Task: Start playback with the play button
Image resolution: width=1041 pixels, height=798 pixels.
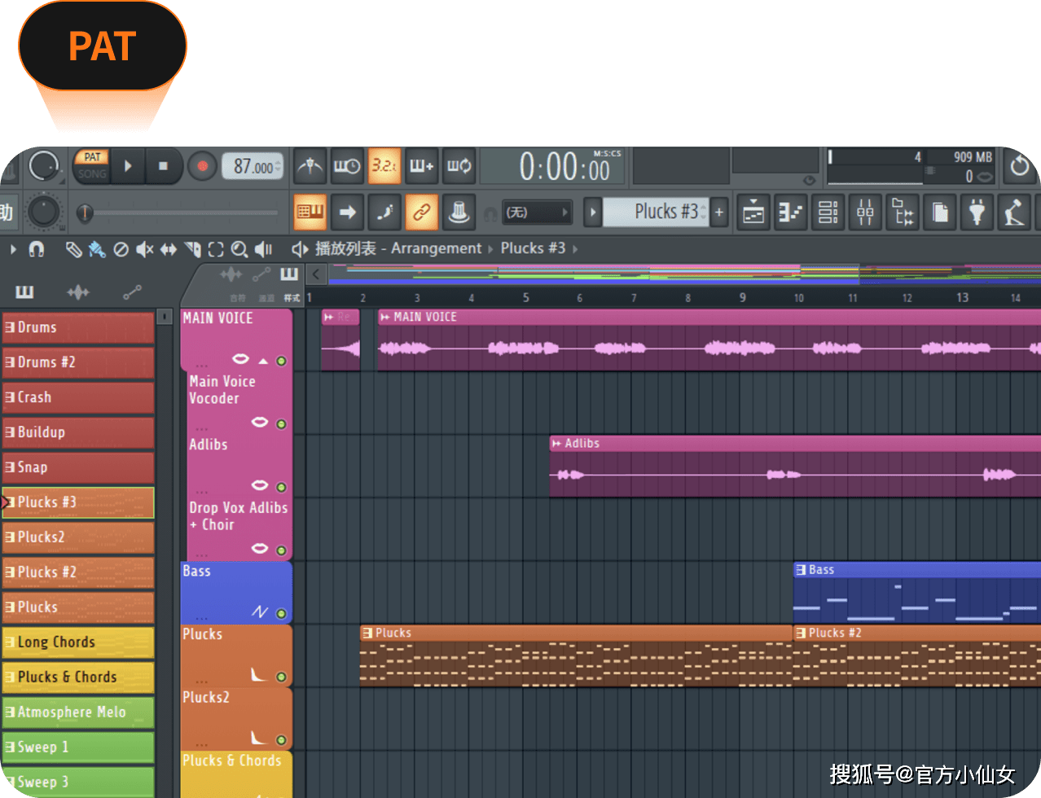Action: click(x=128, y=166)
